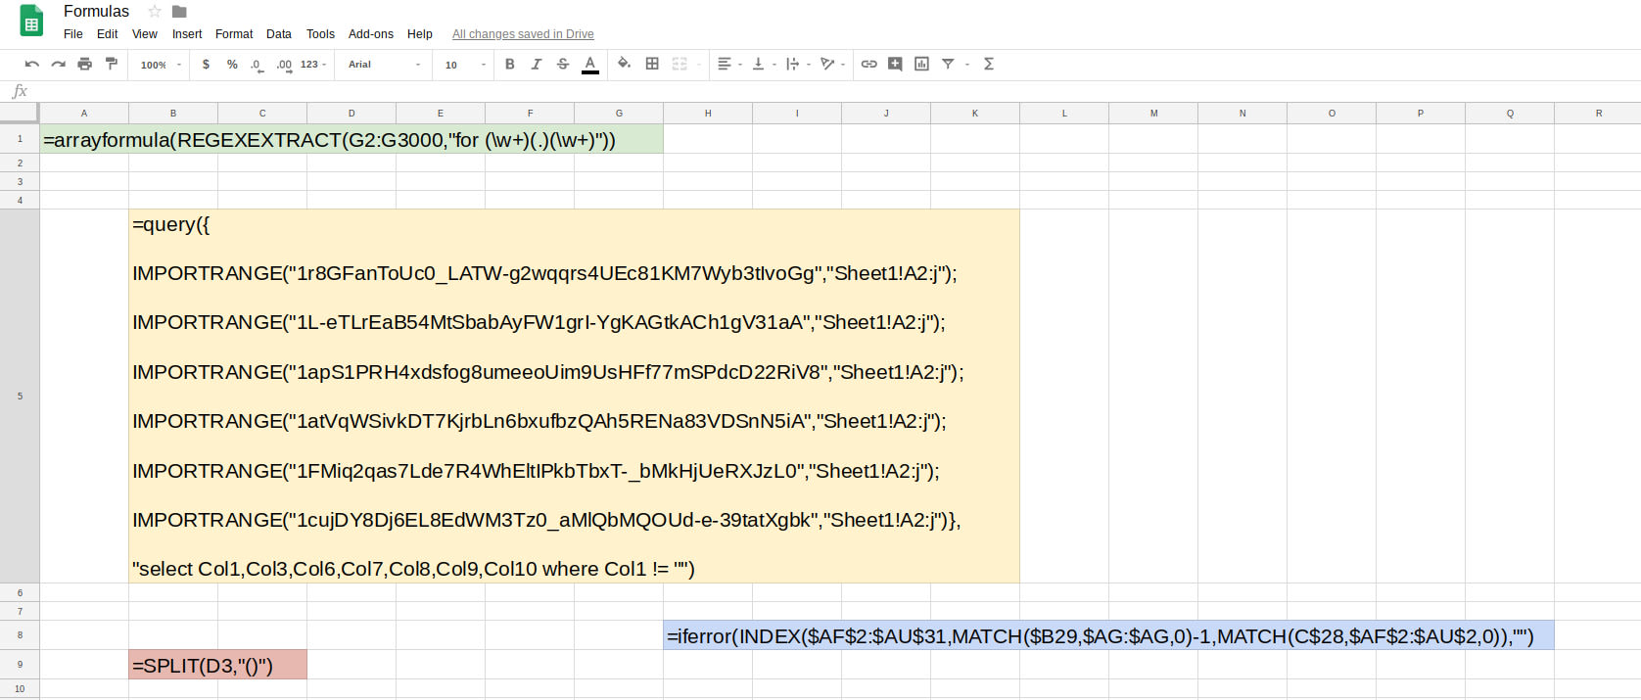Open the Edit menu
This screenshot has height=700, width=1641.
[108, 33]
